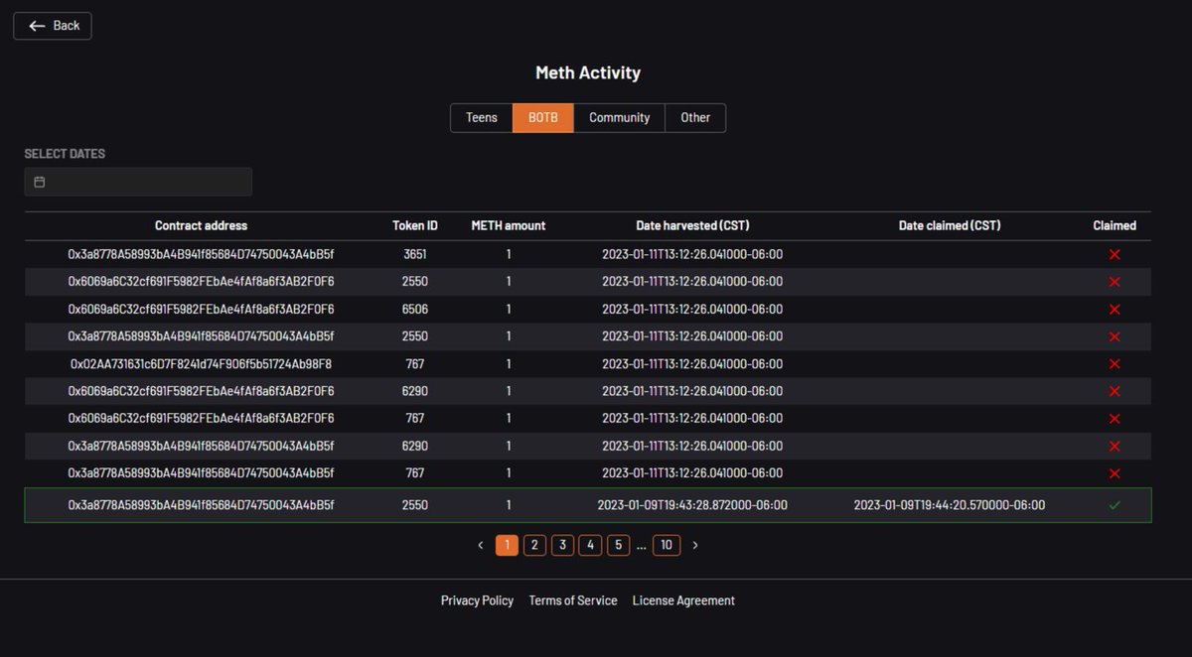Switch to the Community tab
This screenshot has width=1192, height=657.
[619, 117]
